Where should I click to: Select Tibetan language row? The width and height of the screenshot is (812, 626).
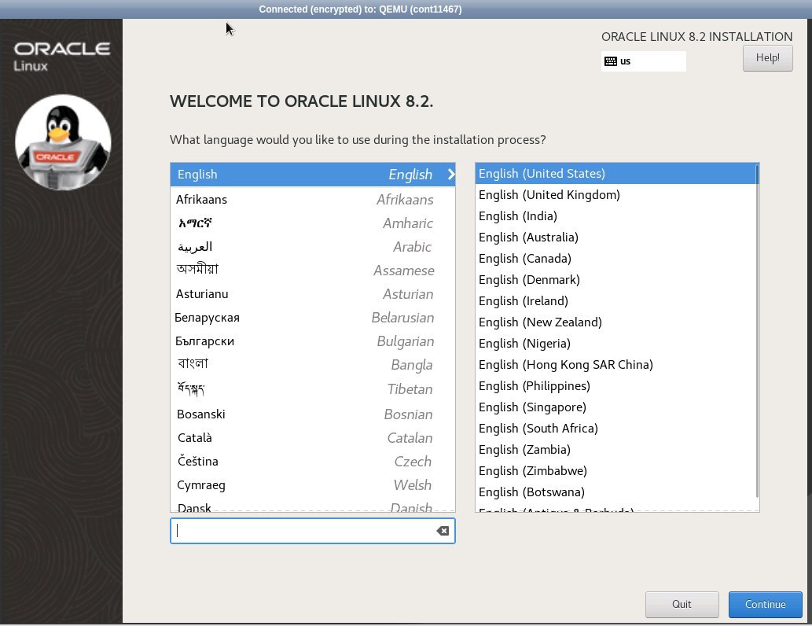coord(313,389)
